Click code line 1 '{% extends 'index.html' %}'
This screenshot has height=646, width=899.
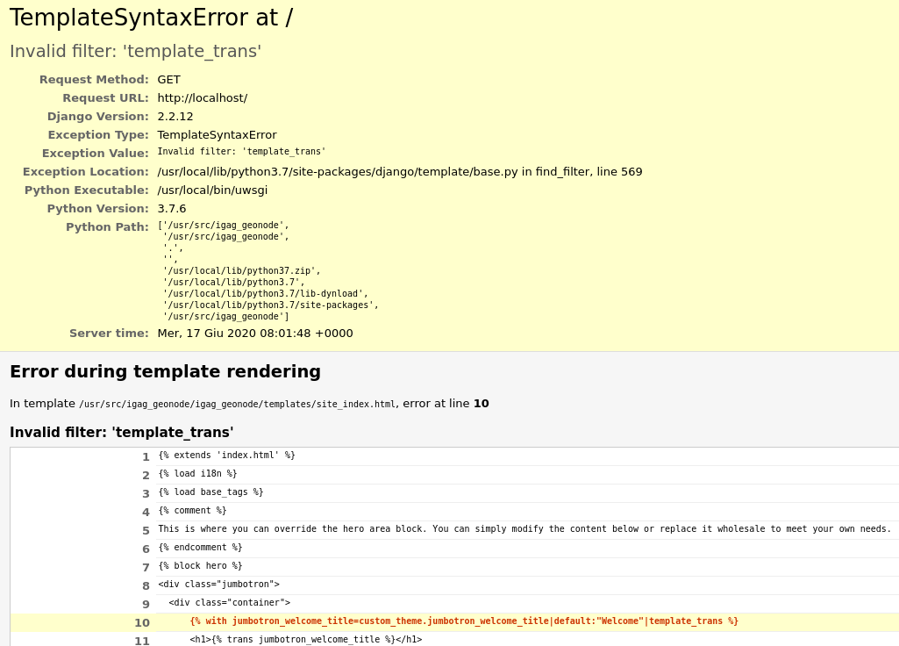pos(226,455)
